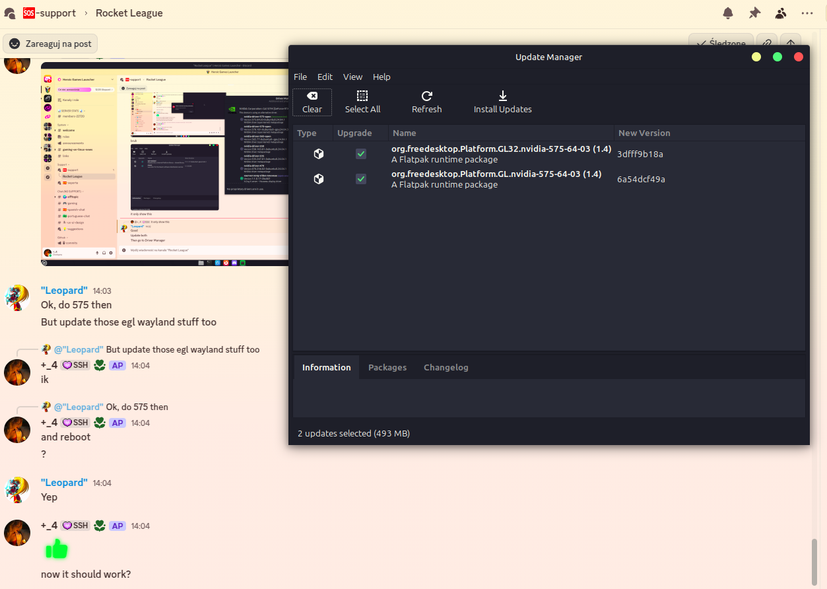This screenshot has width=827, height=589.
Task: Click message 'Ok, do 575 then' by Leopard
Action: (77, 305)
